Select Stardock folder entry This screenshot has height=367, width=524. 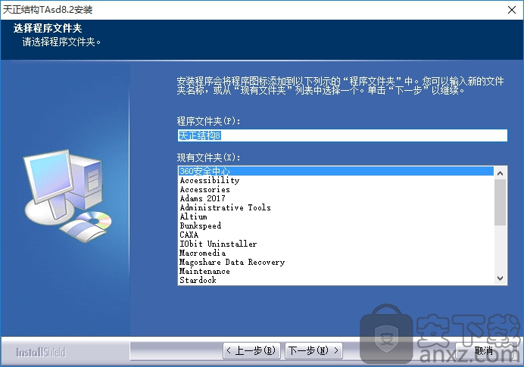[335, 280]
